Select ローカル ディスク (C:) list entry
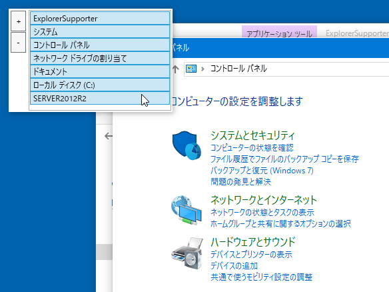 click(x=100, y=85)
